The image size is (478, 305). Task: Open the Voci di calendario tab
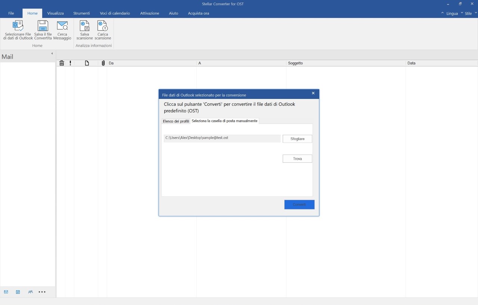(x=115, y=13)
